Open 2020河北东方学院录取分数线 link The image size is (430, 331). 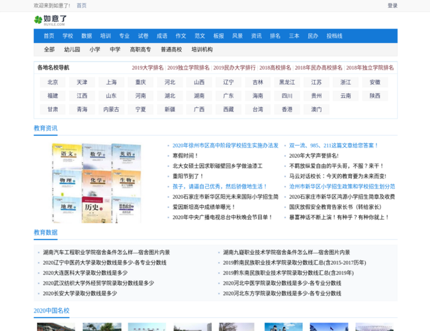point(282,293)
